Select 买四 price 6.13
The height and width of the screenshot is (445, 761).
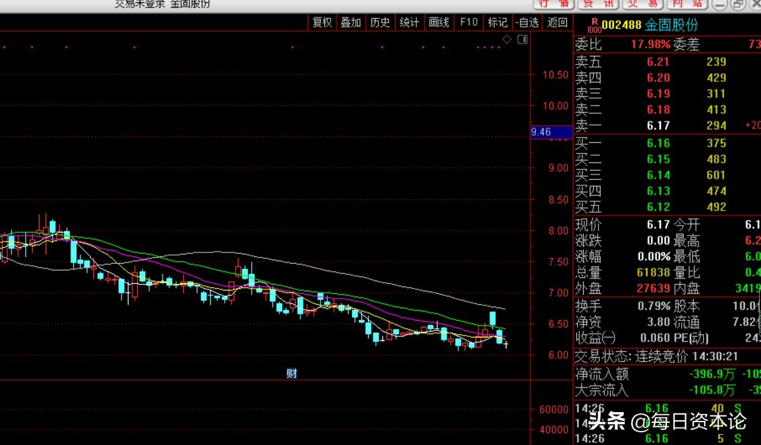click(x=658, y=191)
